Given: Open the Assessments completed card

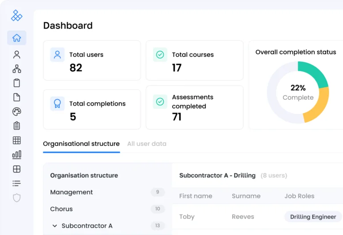Looking at the screenshot, I should click(x=194, y=107).
